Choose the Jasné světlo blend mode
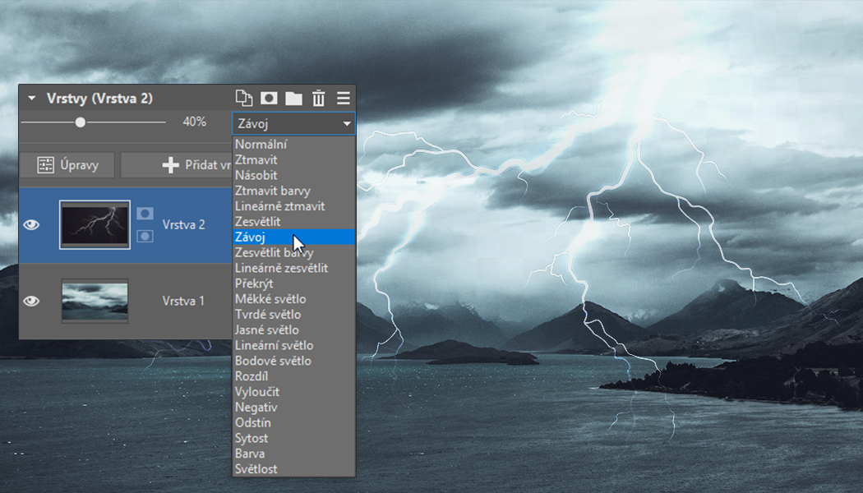 click(294, 329)
